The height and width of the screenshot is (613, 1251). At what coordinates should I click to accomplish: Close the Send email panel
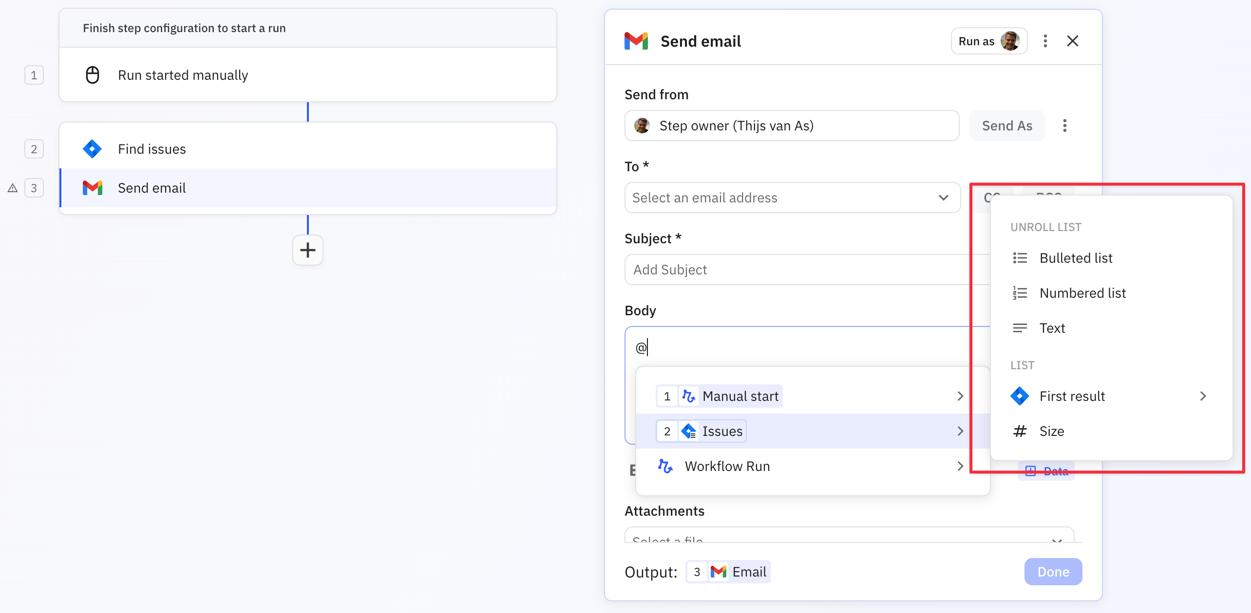coord(1072,41)
